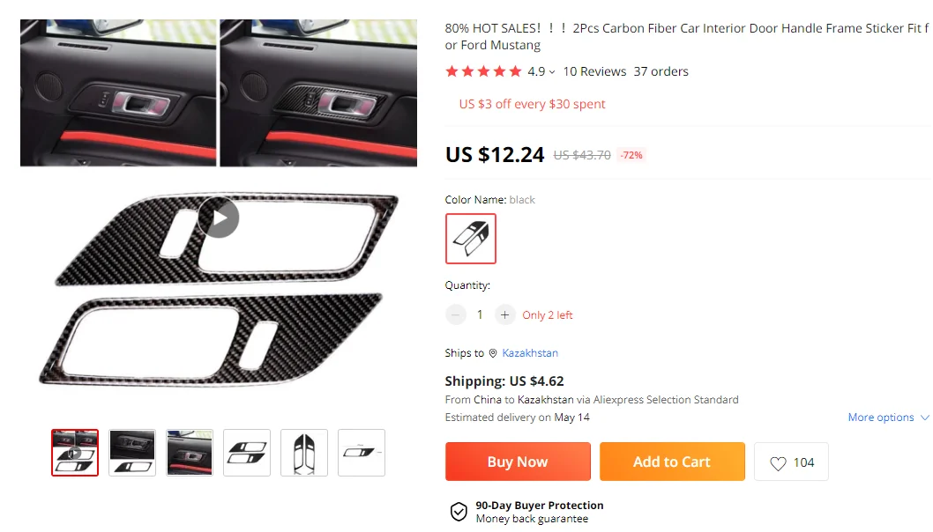Image resolution: width=933 pixels, height=532 pixels.
Task: Select the black color swatch
Action: pos(471,239)
